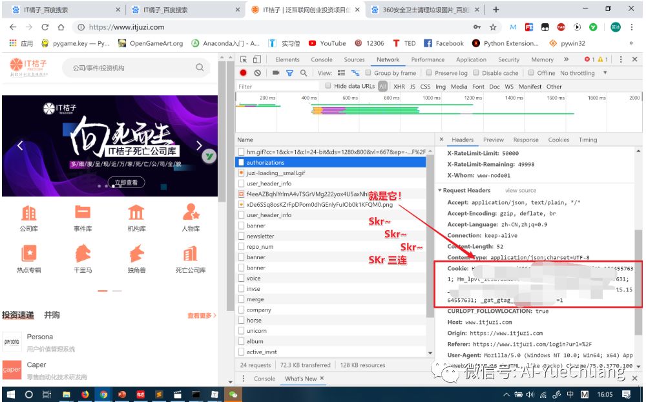Clear the network log
The height and width of the screenshot is (402, 646).
coord(258,73)
